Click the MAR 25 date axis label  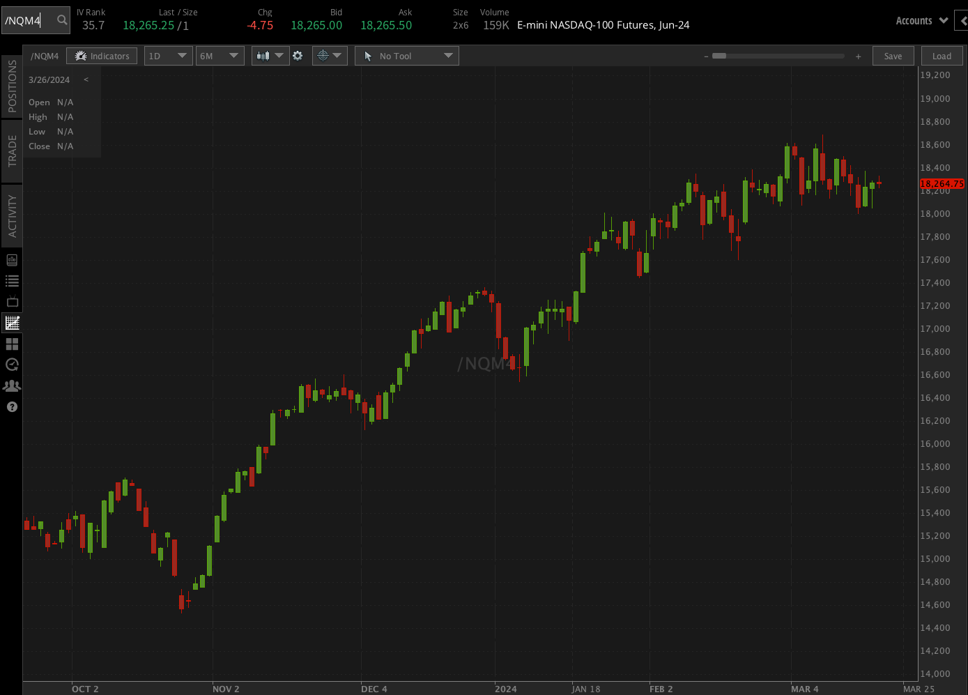[x=919, y=689]
